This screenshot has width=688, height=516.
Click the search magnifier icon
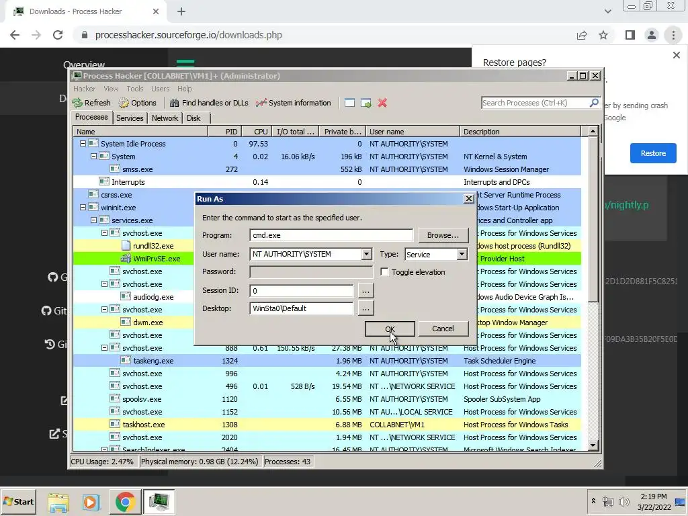coord(594,103)
